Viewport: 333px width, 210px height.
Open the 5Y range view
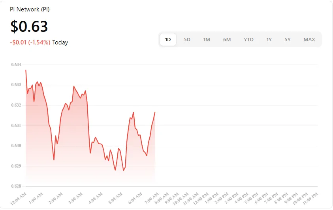point(288,40)
